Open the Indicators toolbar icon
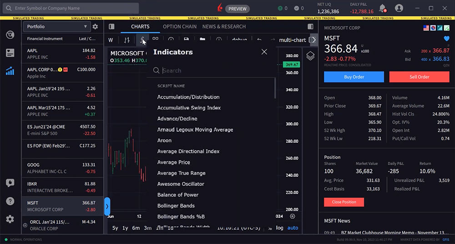The width and height of the screenshot is (455, 244). [x=142, y=40]
